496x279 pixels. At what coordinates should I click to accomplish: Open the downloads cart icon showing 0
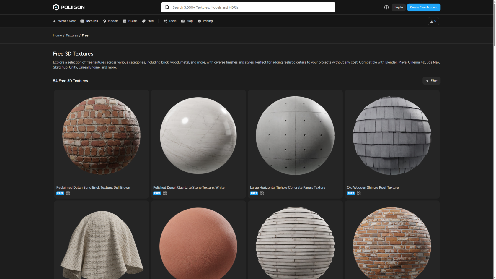(433, 21)
